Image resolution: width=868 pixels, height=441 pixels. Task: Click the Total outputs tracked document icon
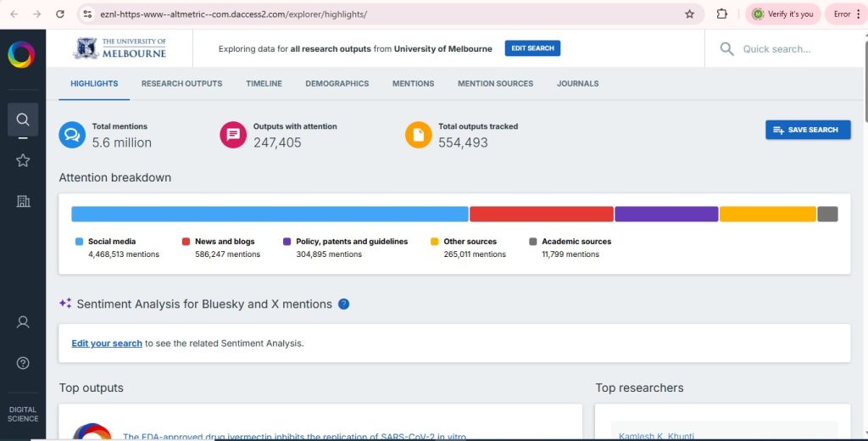pos(419,135)
